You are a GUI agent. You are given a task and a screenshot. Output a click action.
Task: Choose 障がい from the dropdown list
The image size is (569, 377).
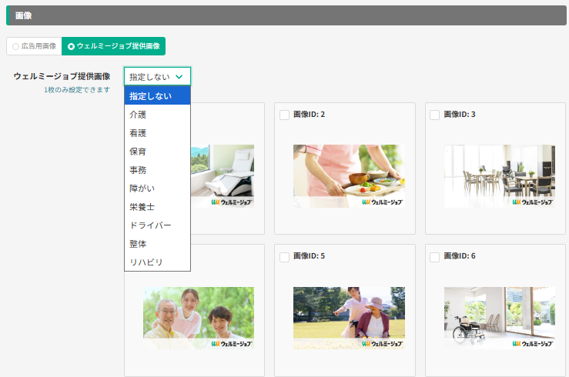(x=157, y=188)
